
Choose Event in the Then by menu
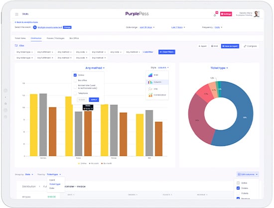click(x=52, y=180)
